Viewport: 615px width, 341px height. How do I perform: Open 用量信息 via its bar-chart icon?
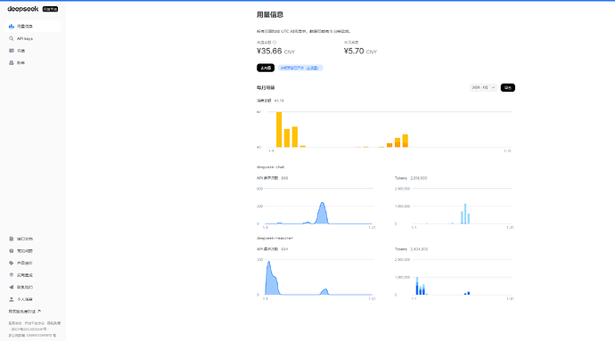tap(12, 26)
